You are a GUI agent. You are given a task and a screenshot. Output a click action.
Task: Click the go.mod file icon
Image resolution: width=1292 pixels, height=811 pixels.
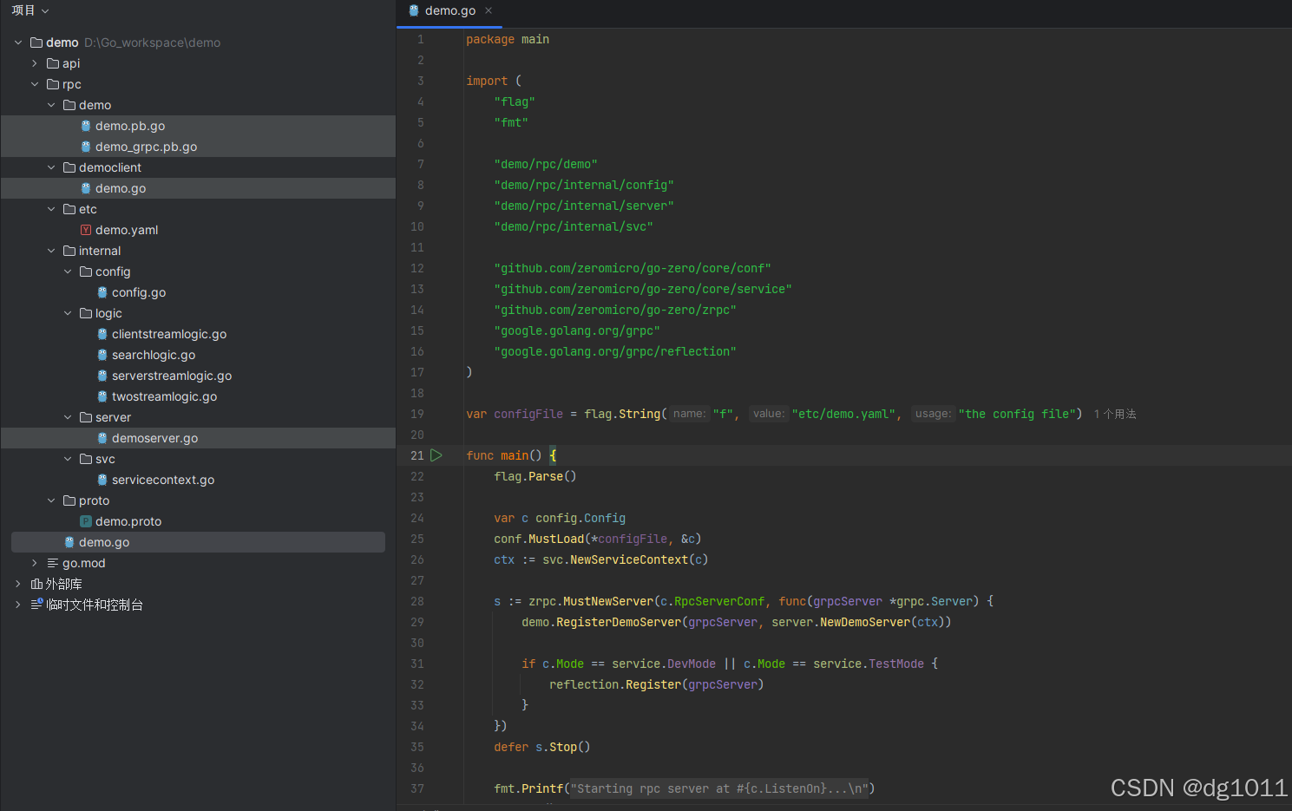pyautogui.click(x=53, y=563)
